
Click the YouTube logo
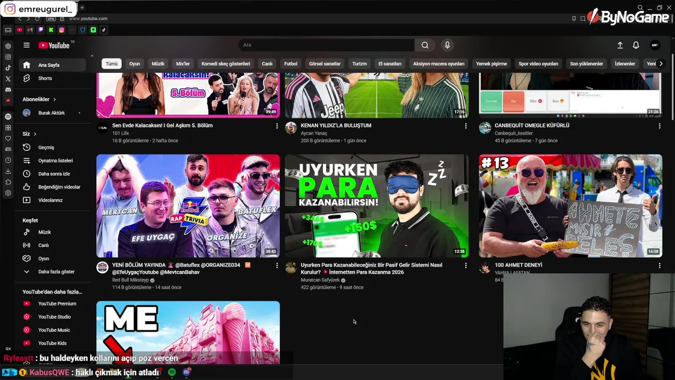click(x=54, y=45)
